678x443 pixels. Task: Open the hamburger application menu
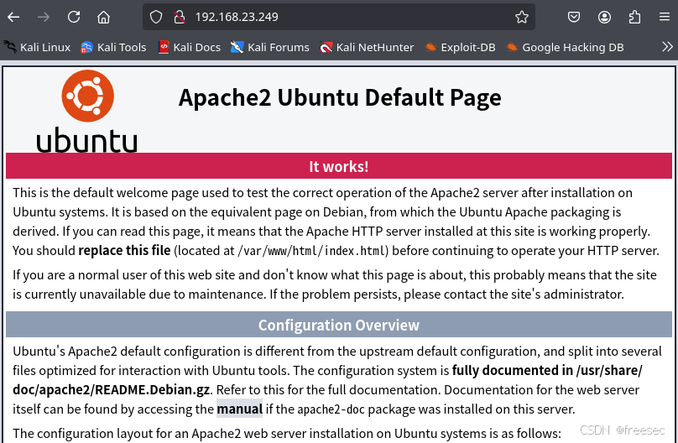coord(665,17)
